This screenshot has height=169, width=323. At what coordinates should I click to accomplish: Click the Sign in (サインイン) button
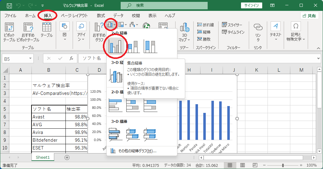tap(252, 6)
